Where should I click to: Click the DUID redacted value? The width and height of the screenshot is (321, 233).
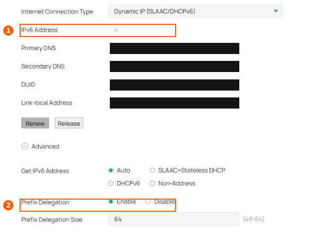[x=175, y=85]
